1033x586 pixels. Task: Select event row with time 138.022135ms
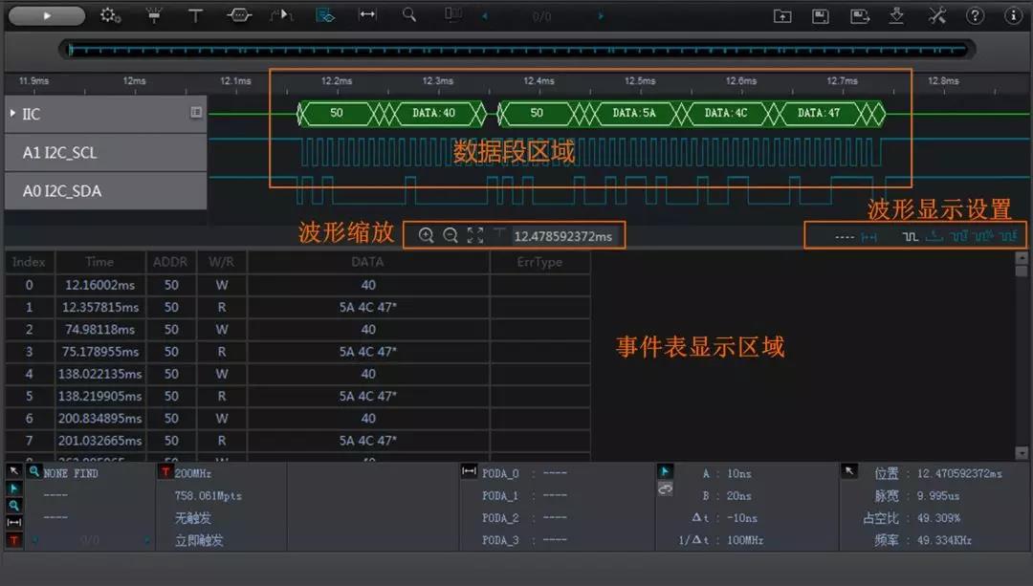pos(297,374)
